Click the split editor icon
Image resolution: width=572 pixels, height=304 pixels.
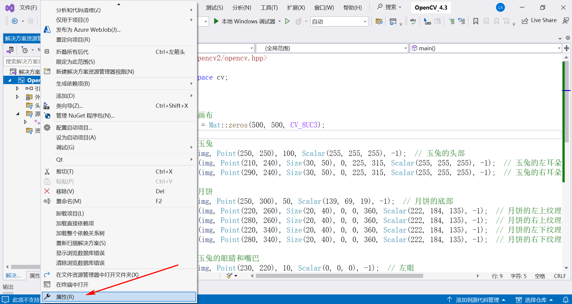point(567,48)
